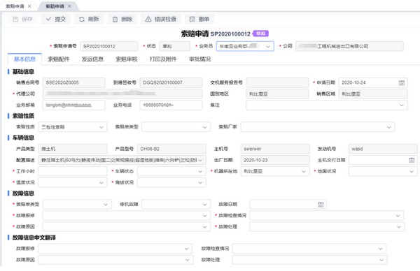Run 错误检查 error check warning button
Image resolution: width=420 pixels, height=271 pixels.
pyautogui.click(x=161, y=20)
